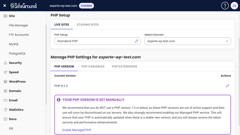Open the PHP Extensions tab
The image size is (240, 135).
124,66
